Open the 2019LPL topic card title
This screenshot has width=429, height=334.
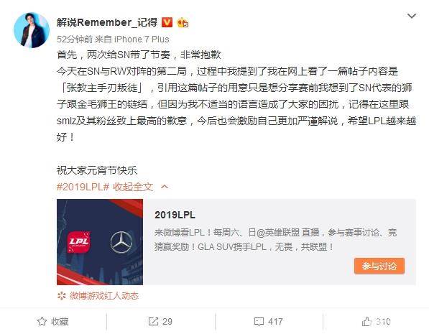coord(175,215)
